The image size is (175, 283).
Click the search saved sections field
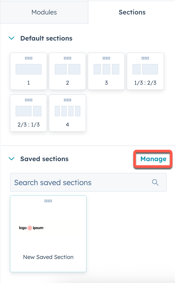click(x=77, y=182)
